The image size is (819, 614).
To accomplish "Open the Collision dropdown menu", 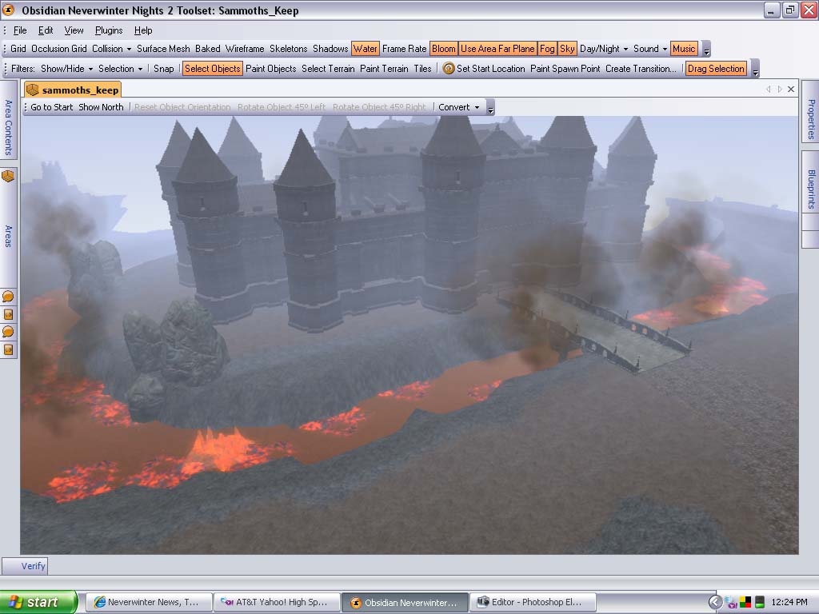I will pos(112,49).
